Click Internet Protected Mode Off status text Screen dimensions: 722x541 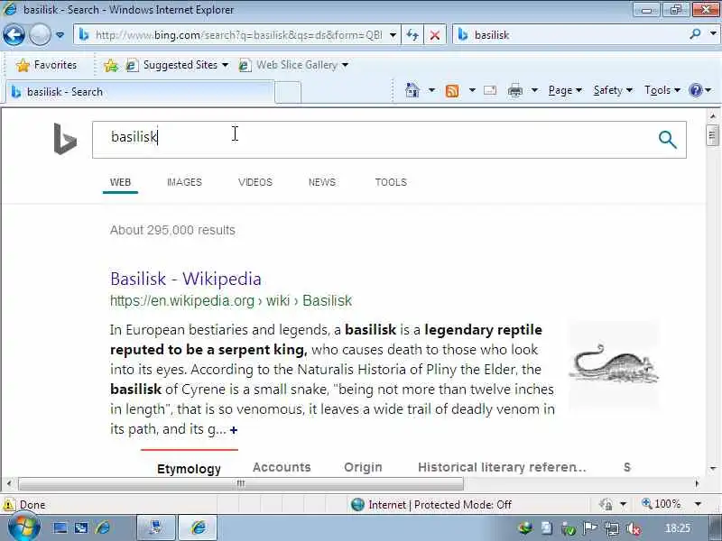click(x=440, y=505)
